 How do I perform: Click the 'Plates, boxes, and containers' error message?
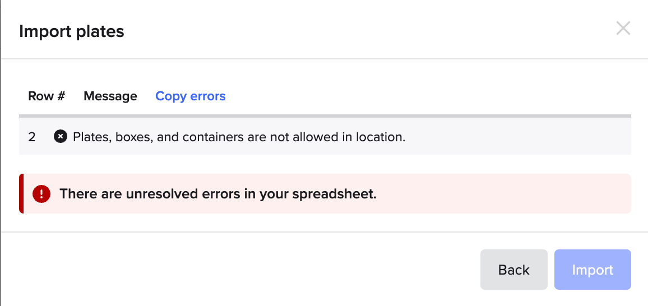(239, 137)
